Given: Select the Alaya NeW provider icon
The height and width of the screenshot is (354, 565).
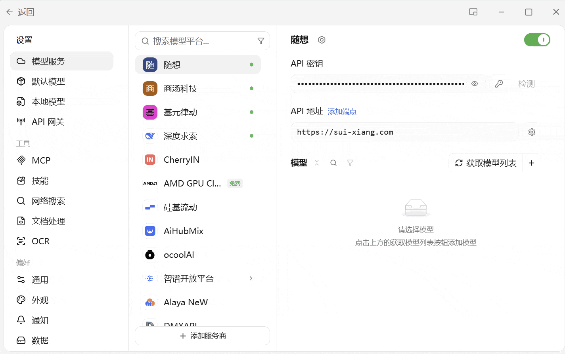Looking at the screenshot, I should pyautogui.click(x=150, y=302).
